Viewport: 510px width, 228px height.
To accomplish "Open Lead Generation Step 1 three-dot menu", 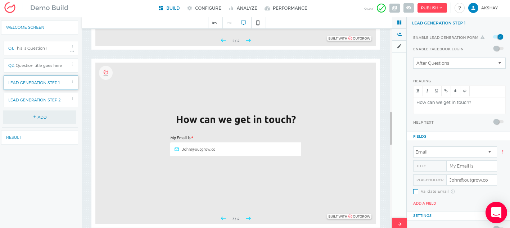I will [72, 81].
